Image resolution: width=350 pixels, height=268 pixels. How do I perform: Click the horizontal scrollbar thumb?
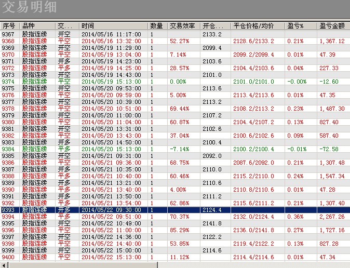(83, 265)
